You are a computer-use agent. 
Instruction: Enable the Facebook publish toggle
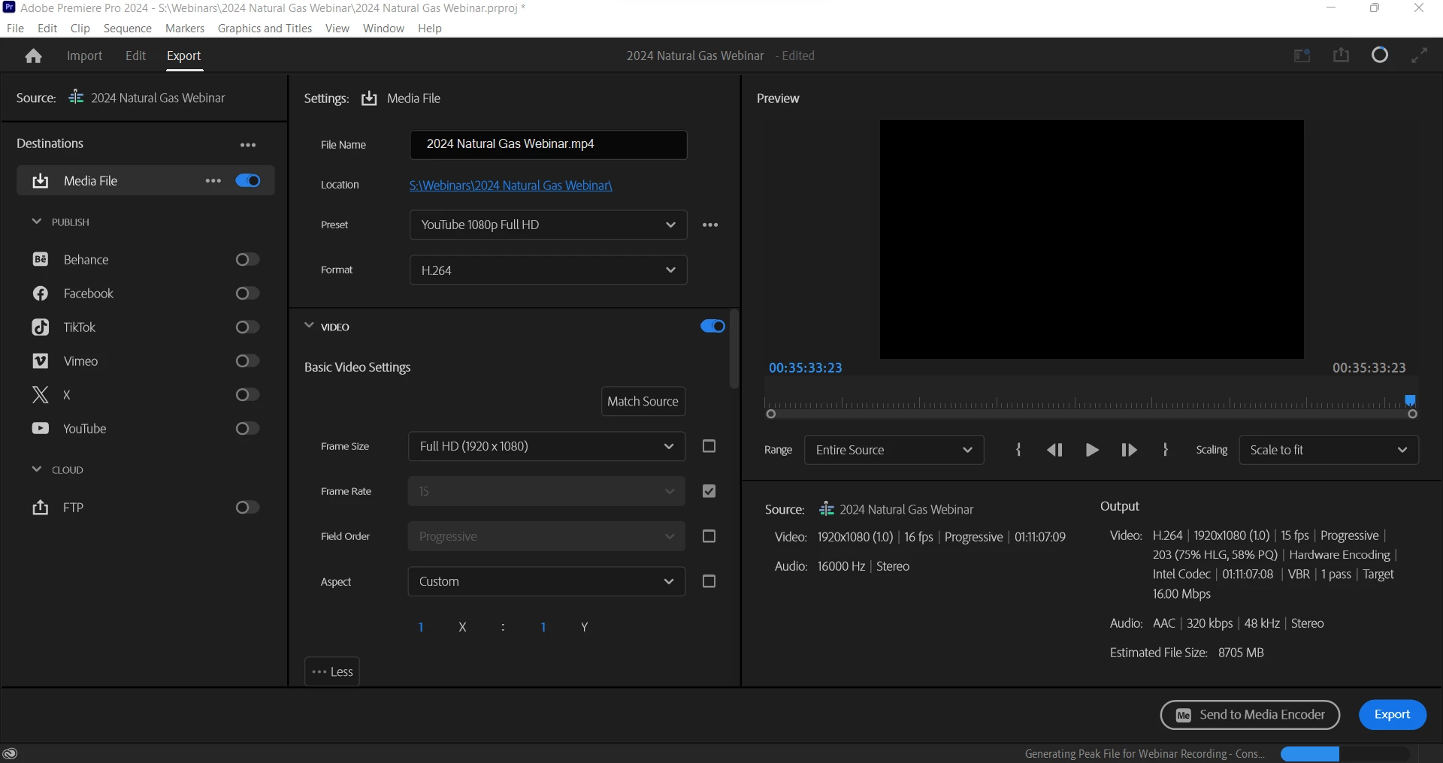point(247,293)
